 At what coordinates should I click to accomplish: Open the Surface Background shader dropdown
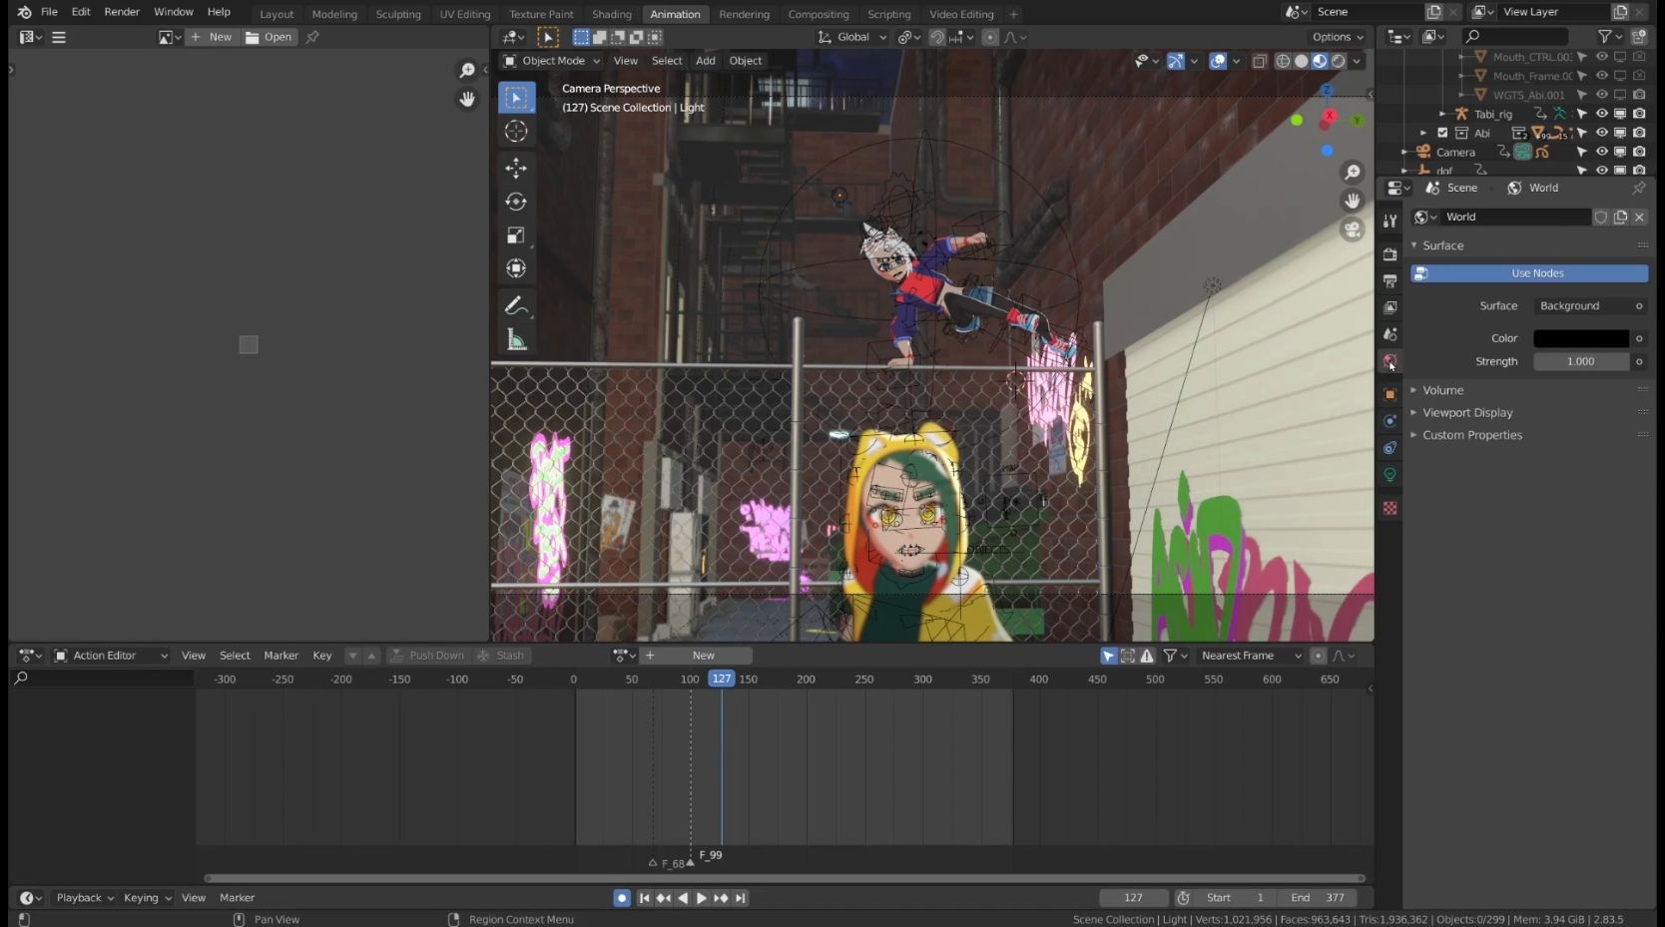tap(1582, 306)
